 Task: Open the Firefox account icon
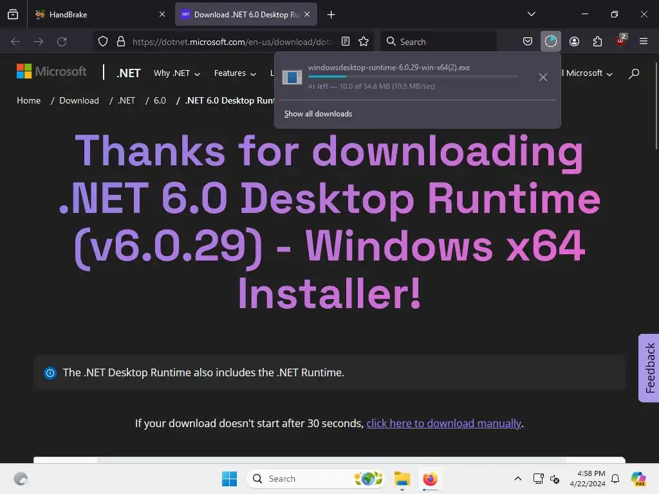pos(574,42)
